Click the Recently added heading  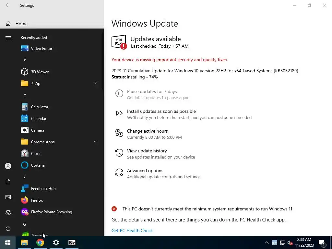tap(34, 38)
